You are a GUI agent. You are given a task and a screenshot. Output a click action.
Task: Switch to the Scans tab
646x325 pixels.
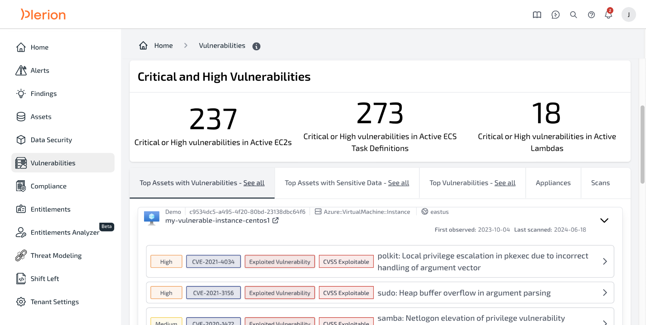click(600, 183)
